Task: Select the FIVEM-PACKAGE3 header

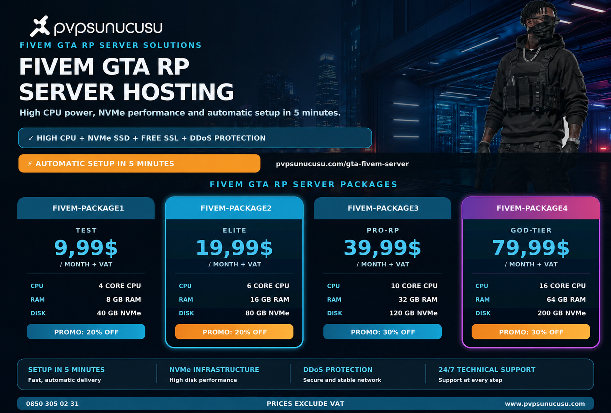Action: point(383,208)
